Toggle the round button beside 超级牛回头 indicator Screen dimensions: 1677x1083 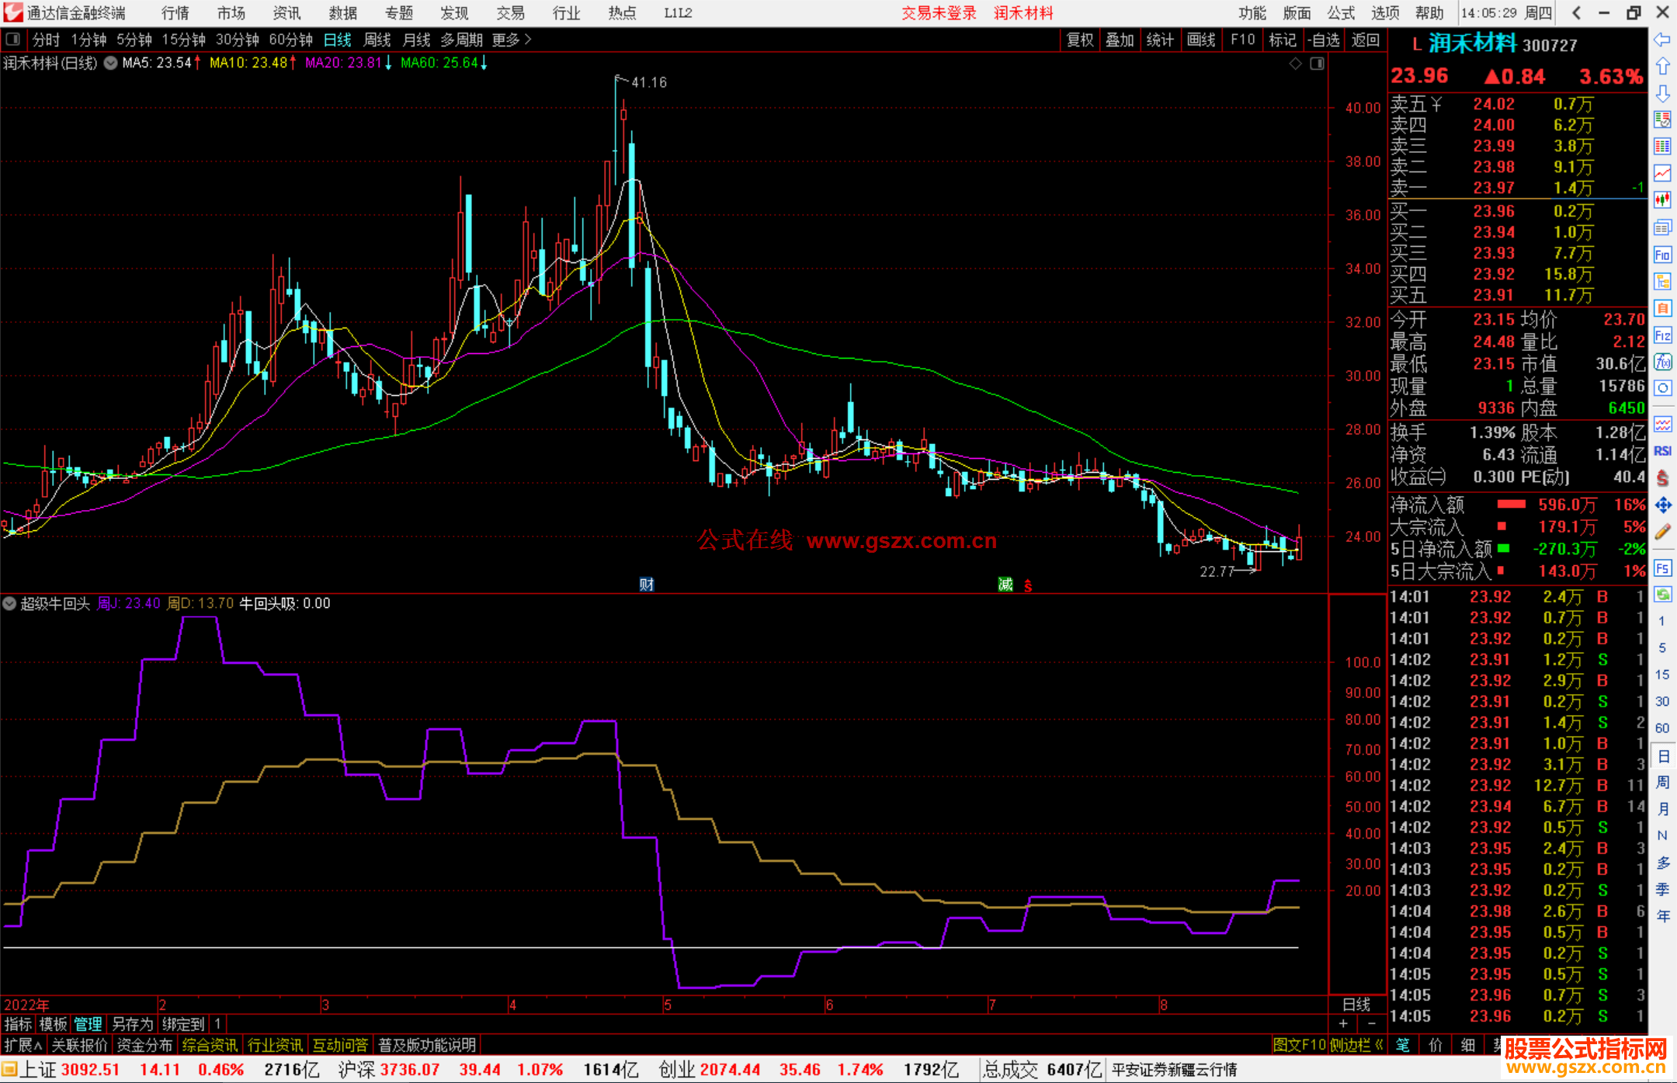9,603
